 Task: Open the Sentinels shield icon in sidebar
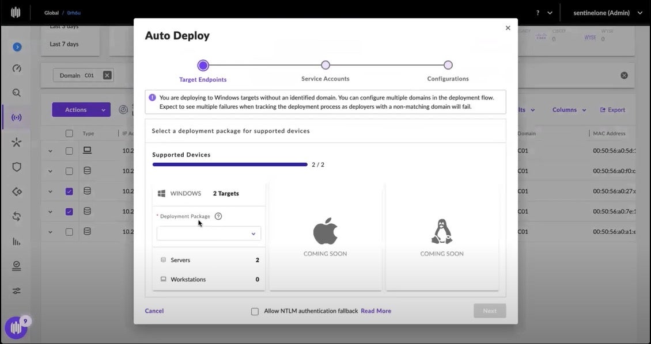(x=17, y=167)
